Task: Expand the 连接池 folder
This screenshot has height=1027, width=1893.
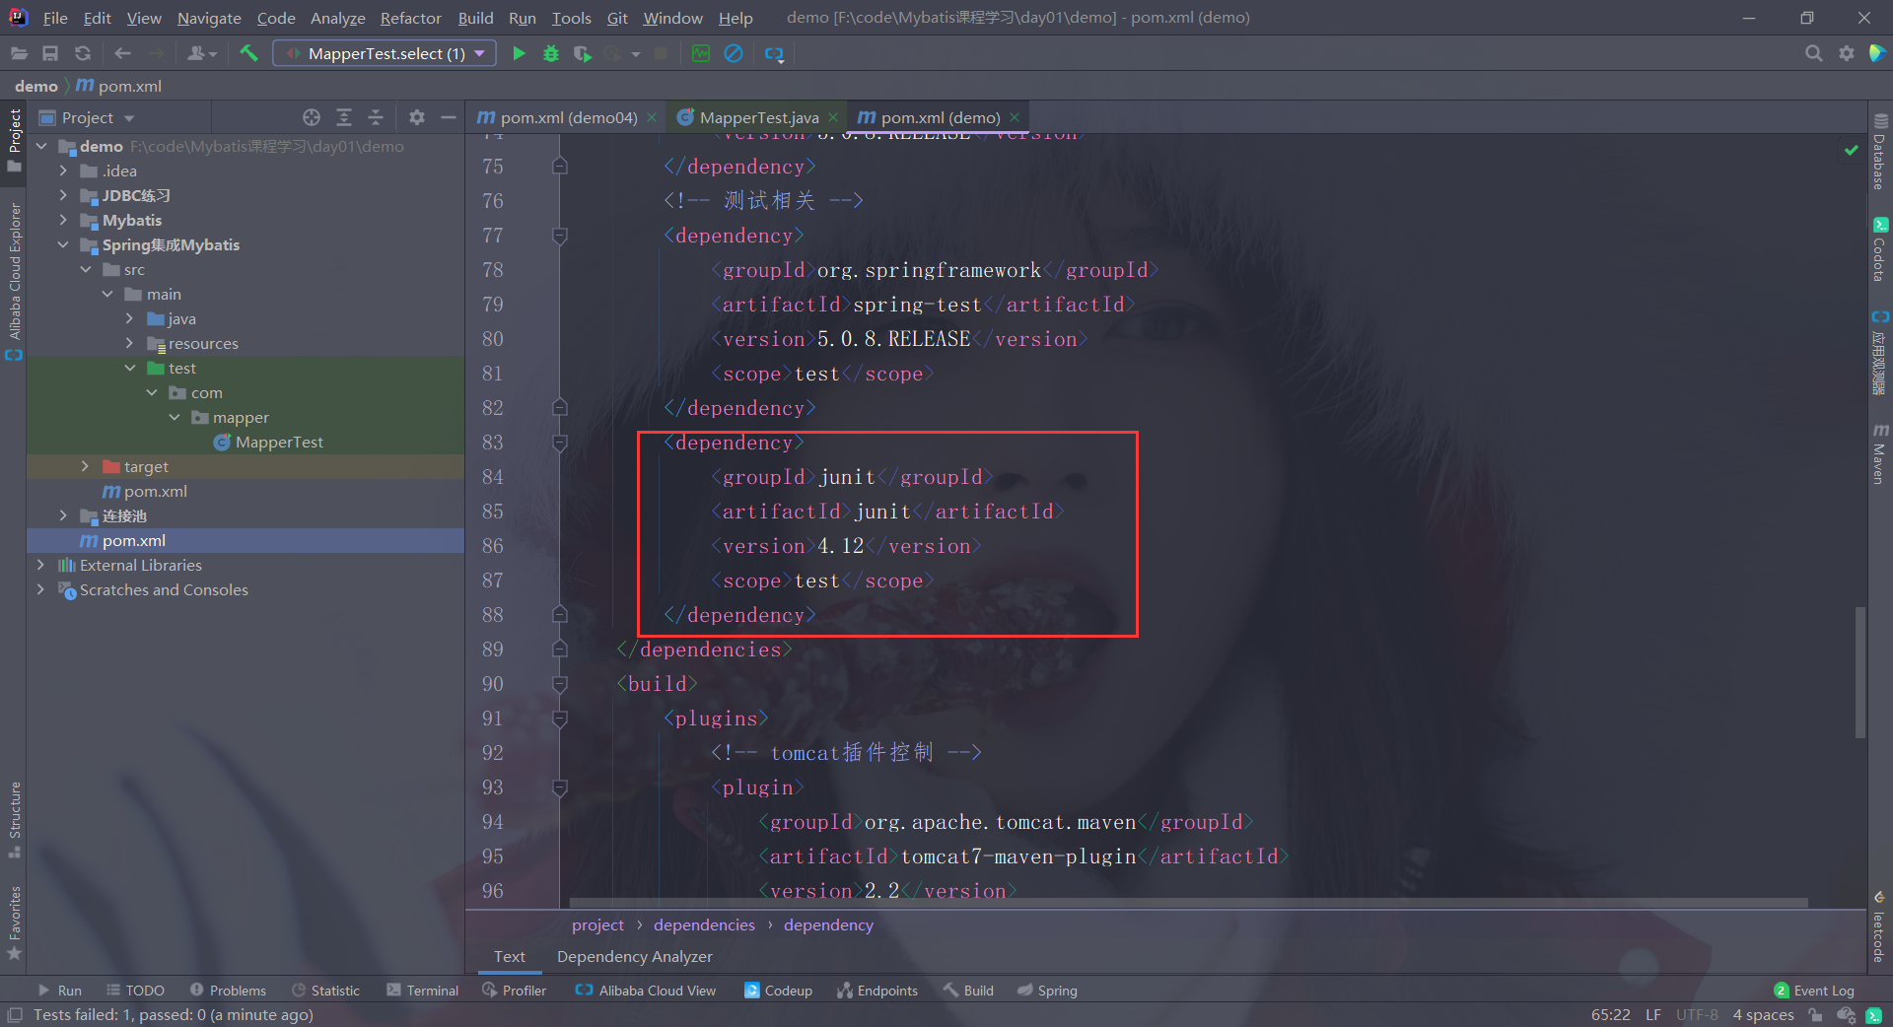Action: click(63, 515)
